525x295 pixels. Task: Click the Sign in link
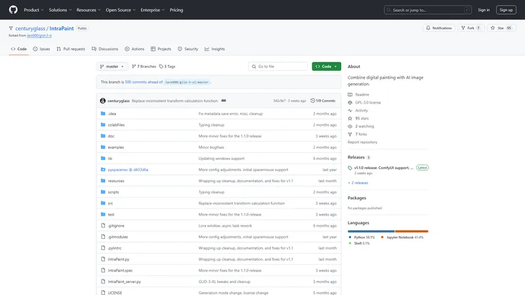pyautogui.click(x=484, y=10)
